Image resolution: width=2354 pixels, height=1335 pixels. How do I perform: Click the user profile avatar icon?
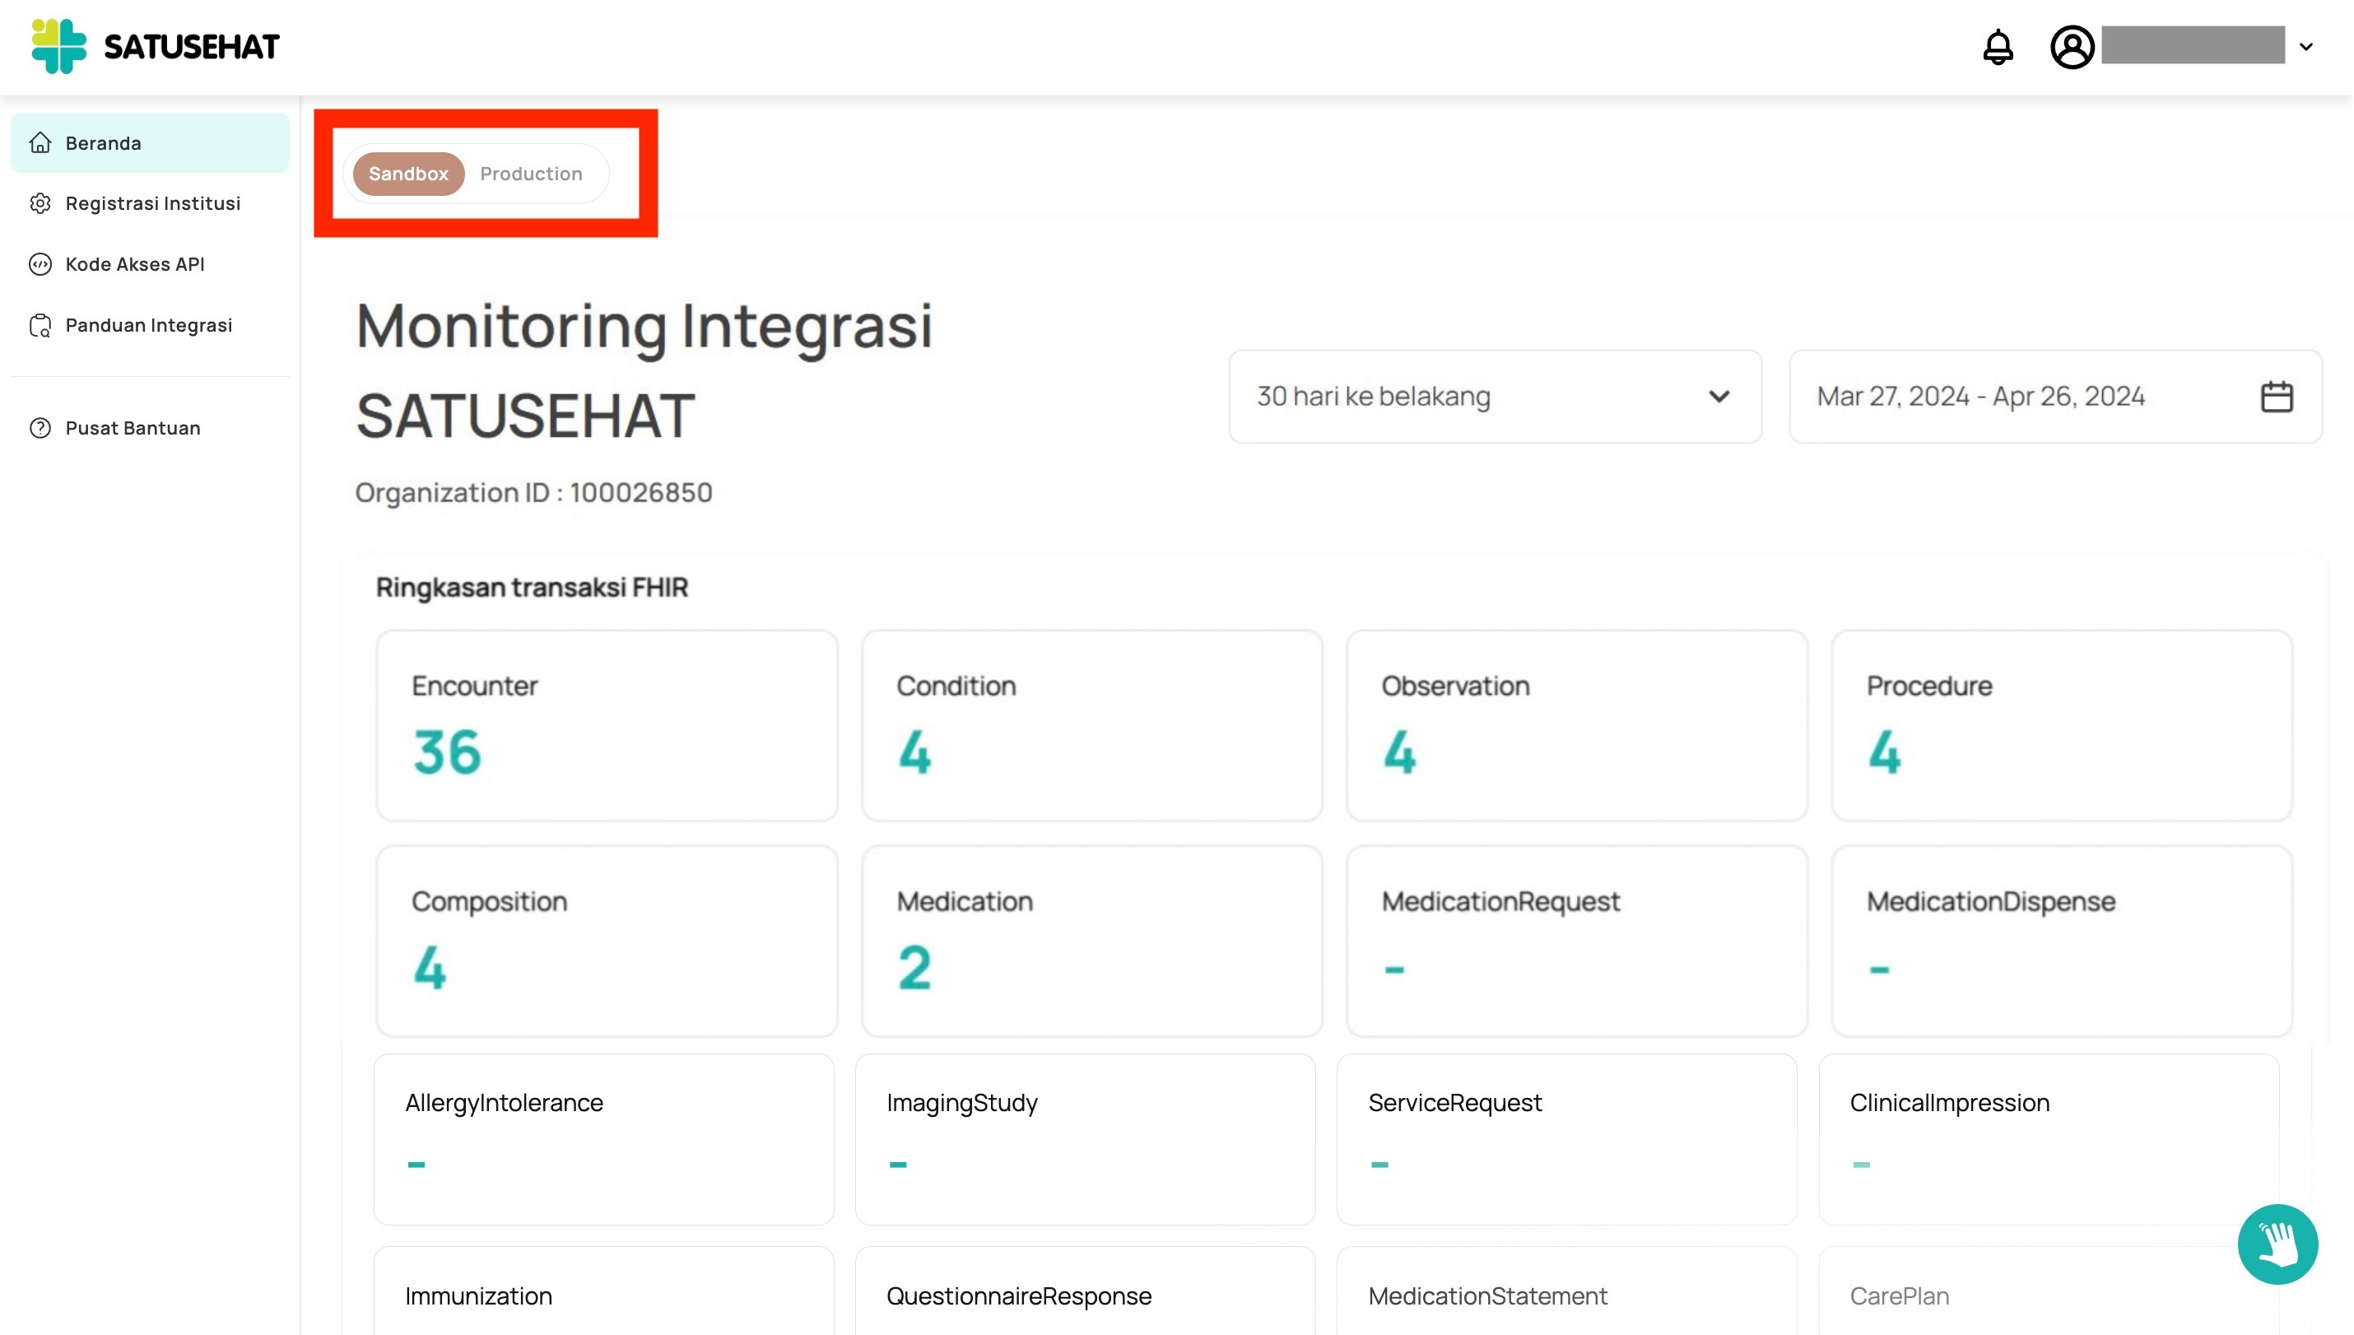(2072, 47)
